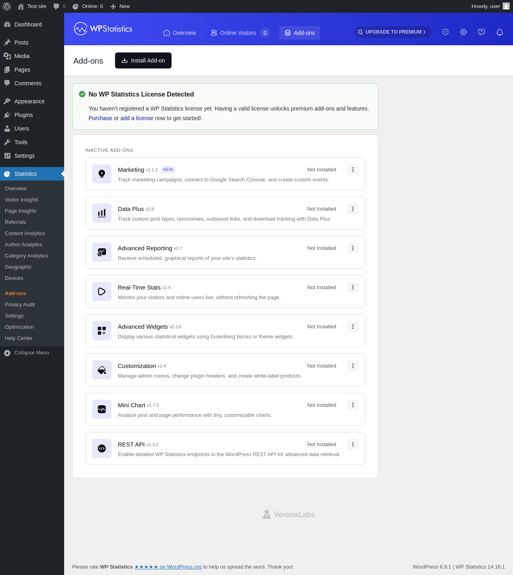Open the privacy shield icon in the header
This screenshot has height=575, width=513.
click(x=445, y=32)
